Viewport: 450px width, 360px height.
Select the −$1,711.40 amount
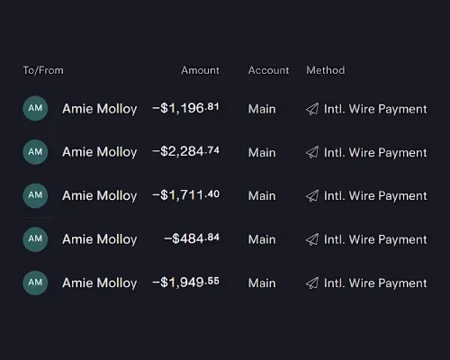[186, 195]
